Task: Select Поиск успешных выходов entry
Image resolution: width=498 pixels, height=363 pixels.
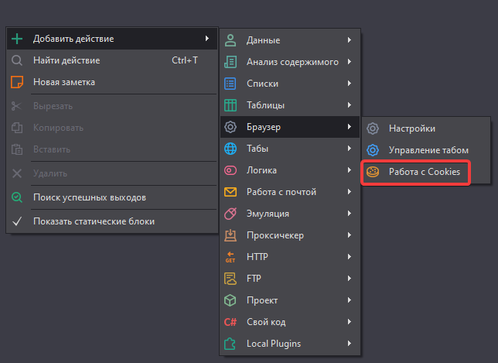Action: (112, 197)
